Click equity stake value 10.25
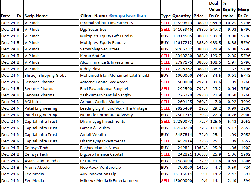Image resolution: width=251 pixels, height=184 pixels. pos(231,23)
